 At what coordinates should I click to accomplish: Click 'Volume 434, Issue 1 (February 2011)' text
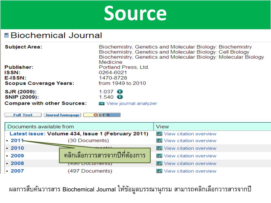coord(98,134)
